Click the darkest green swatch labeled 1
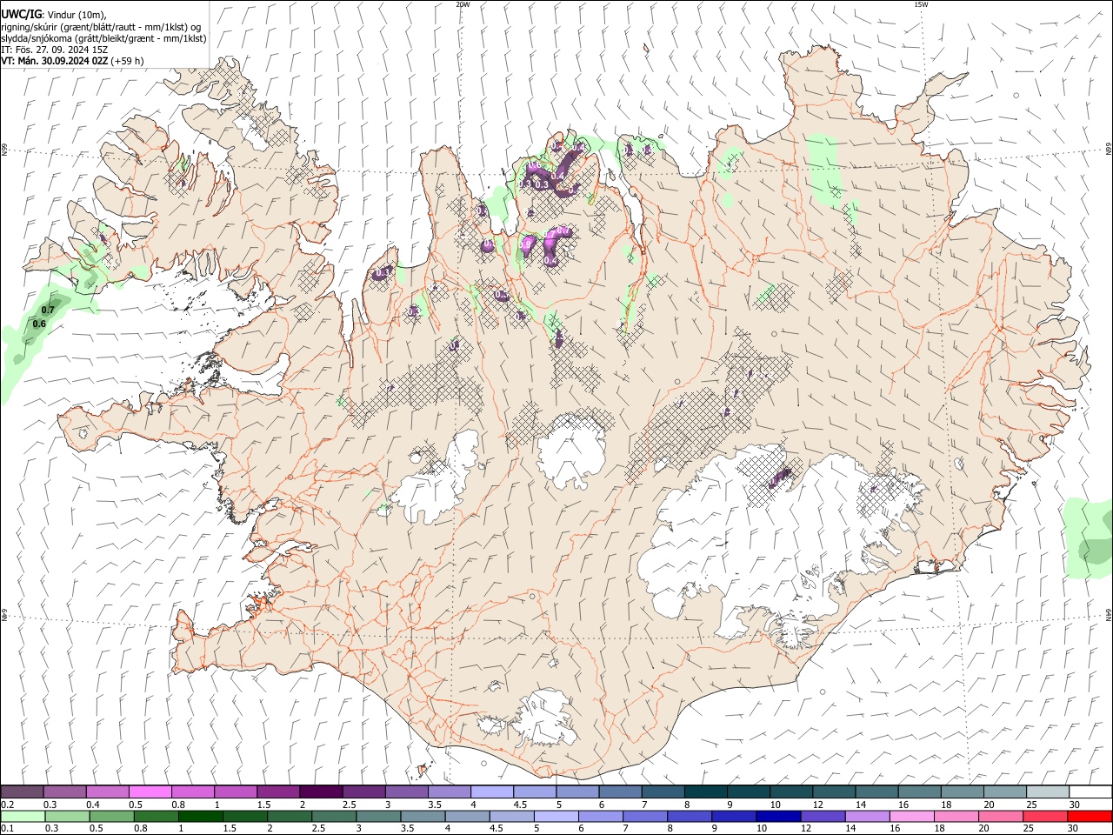Screen dimensions: 1113x835 tap(200, 816)
